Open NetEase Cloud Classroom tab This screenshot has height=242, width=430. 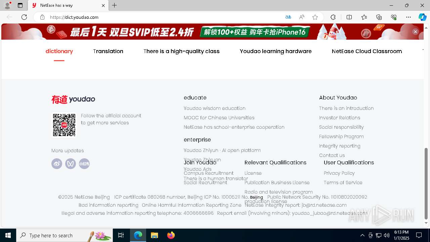click(367, 51)
